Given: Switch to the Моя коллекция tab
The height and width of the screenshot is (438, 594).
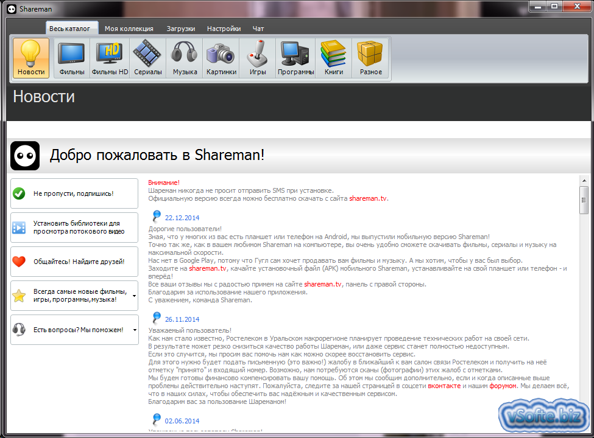Looking at the screenshot, I should [129, 29].
